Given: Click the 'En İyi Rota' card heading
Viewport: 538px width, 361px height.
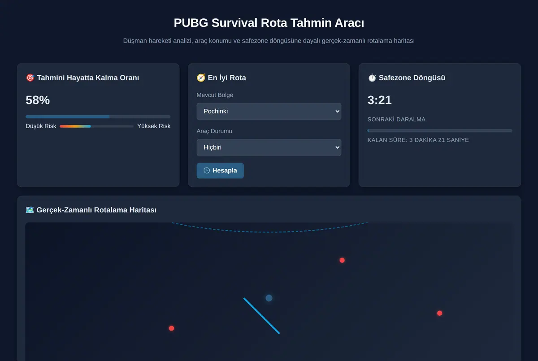Looking at the screenshot, I should pyautogui.click(x=227, y=77).
